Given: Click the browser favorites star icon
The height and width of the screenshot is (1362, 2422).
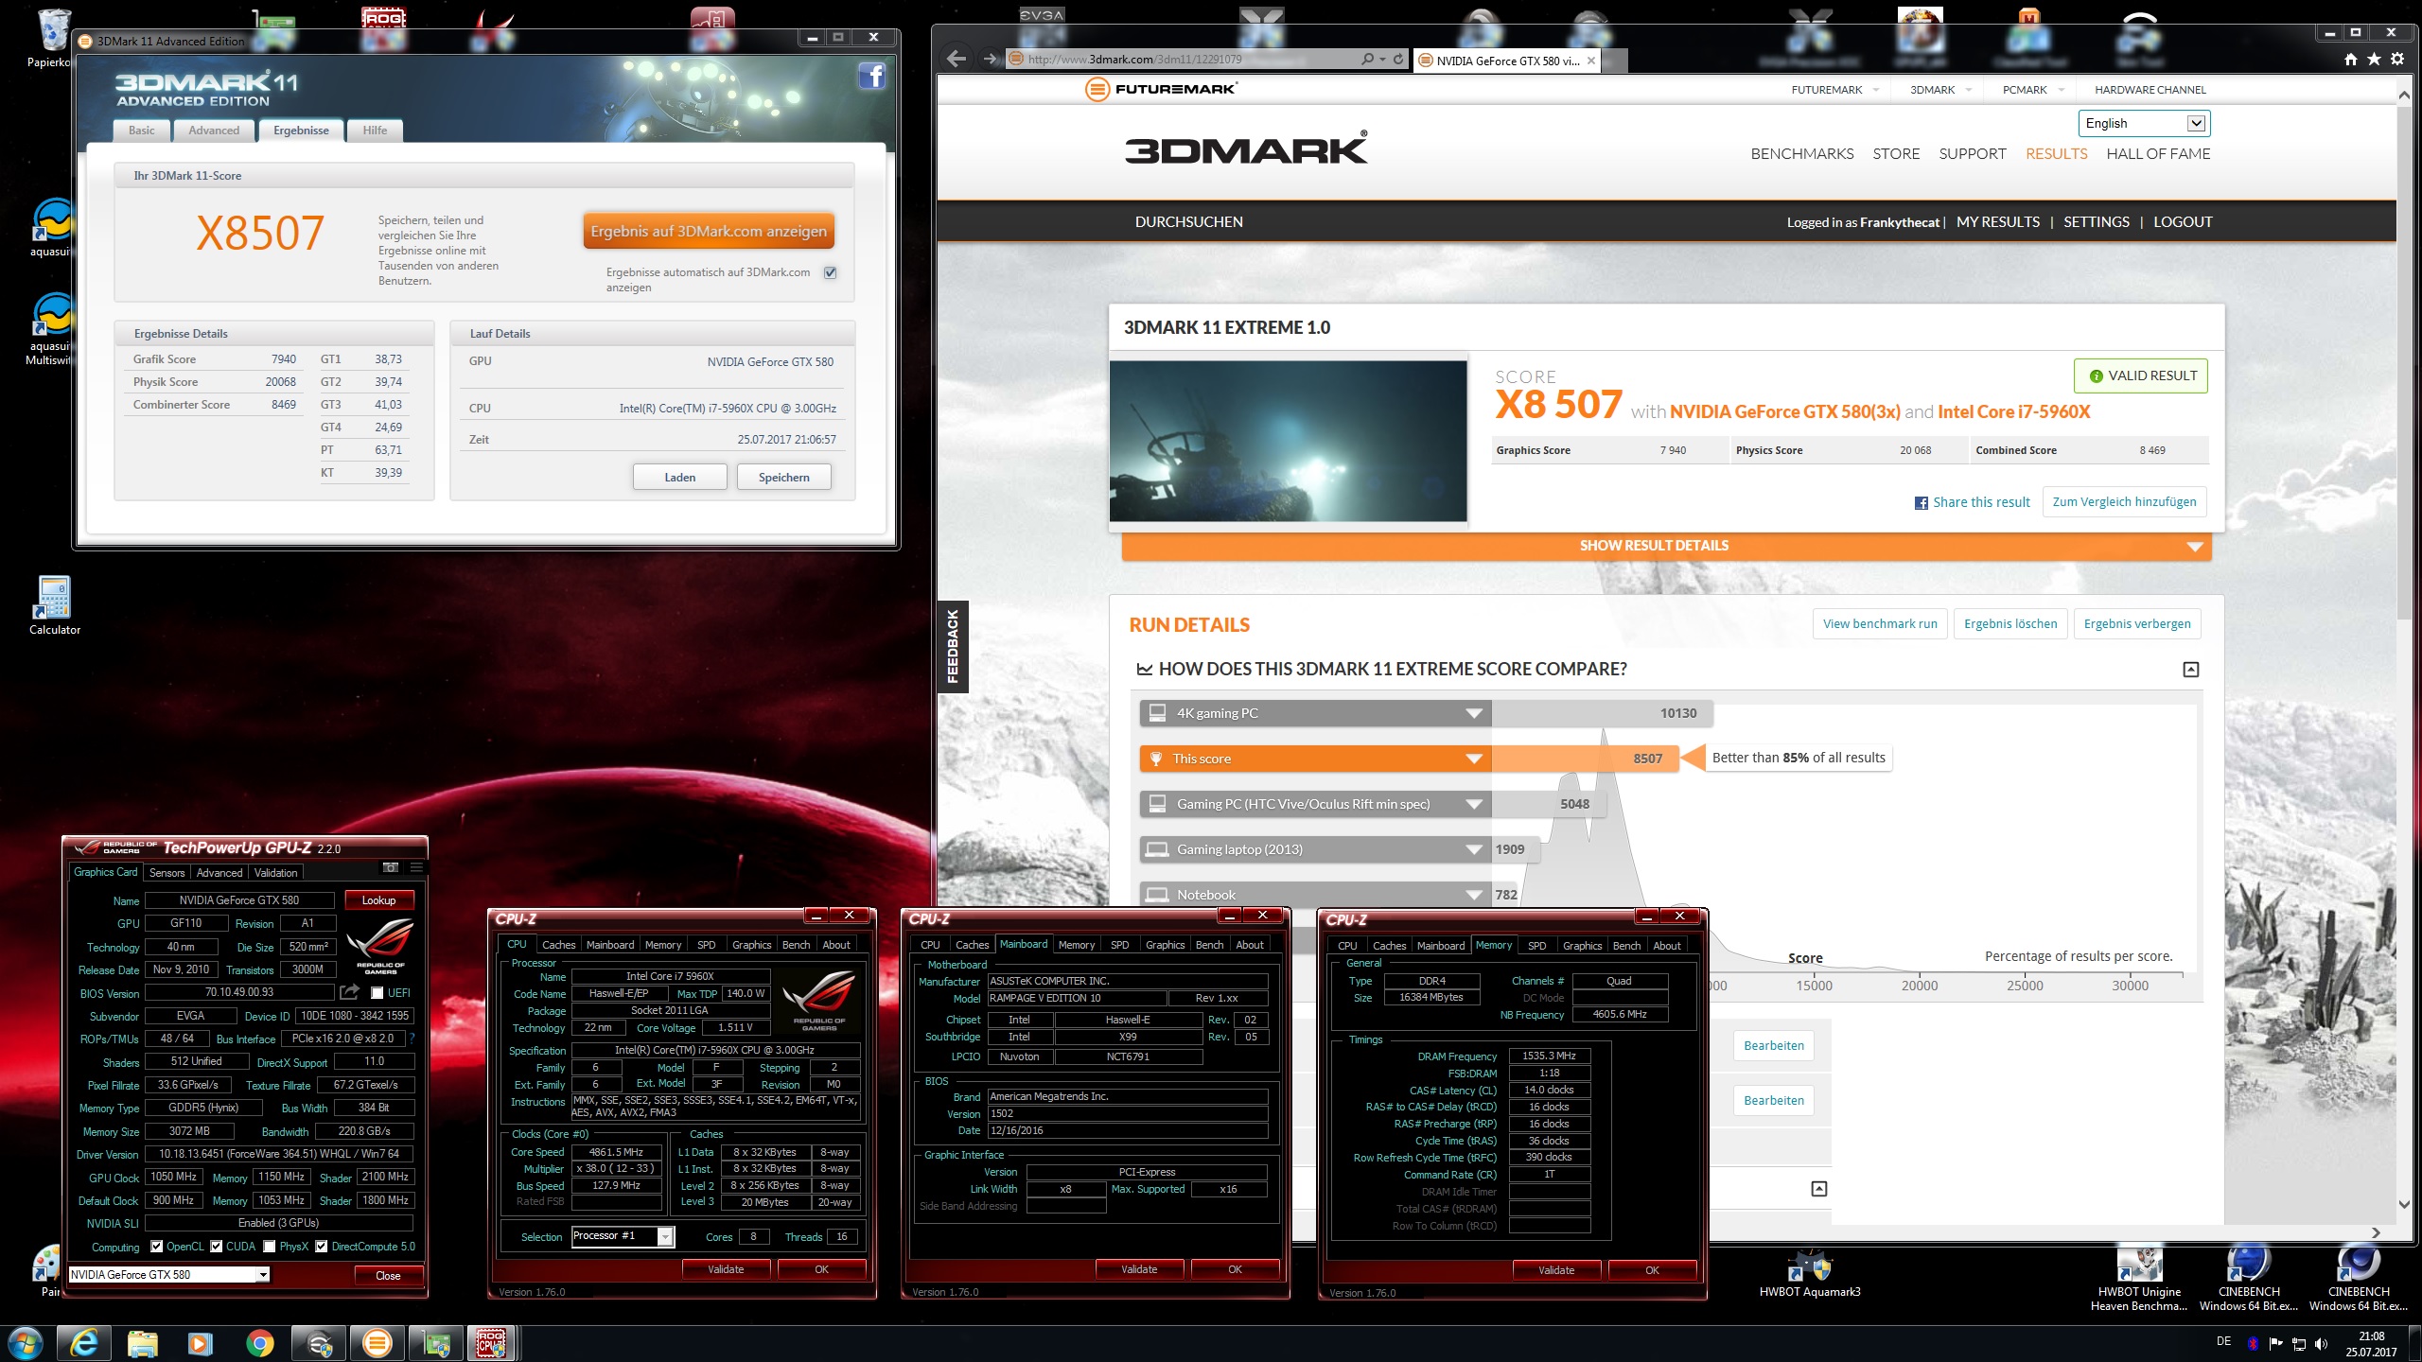Looking at the screenshot, I should [2374, 59].
